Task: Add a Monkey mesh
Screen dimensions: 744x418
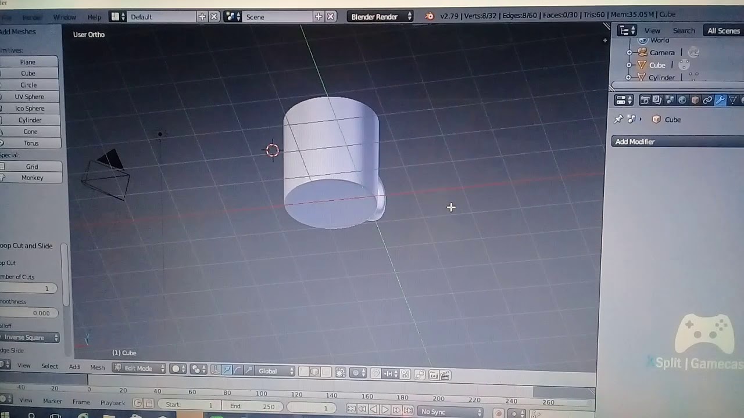Action: 31,178
